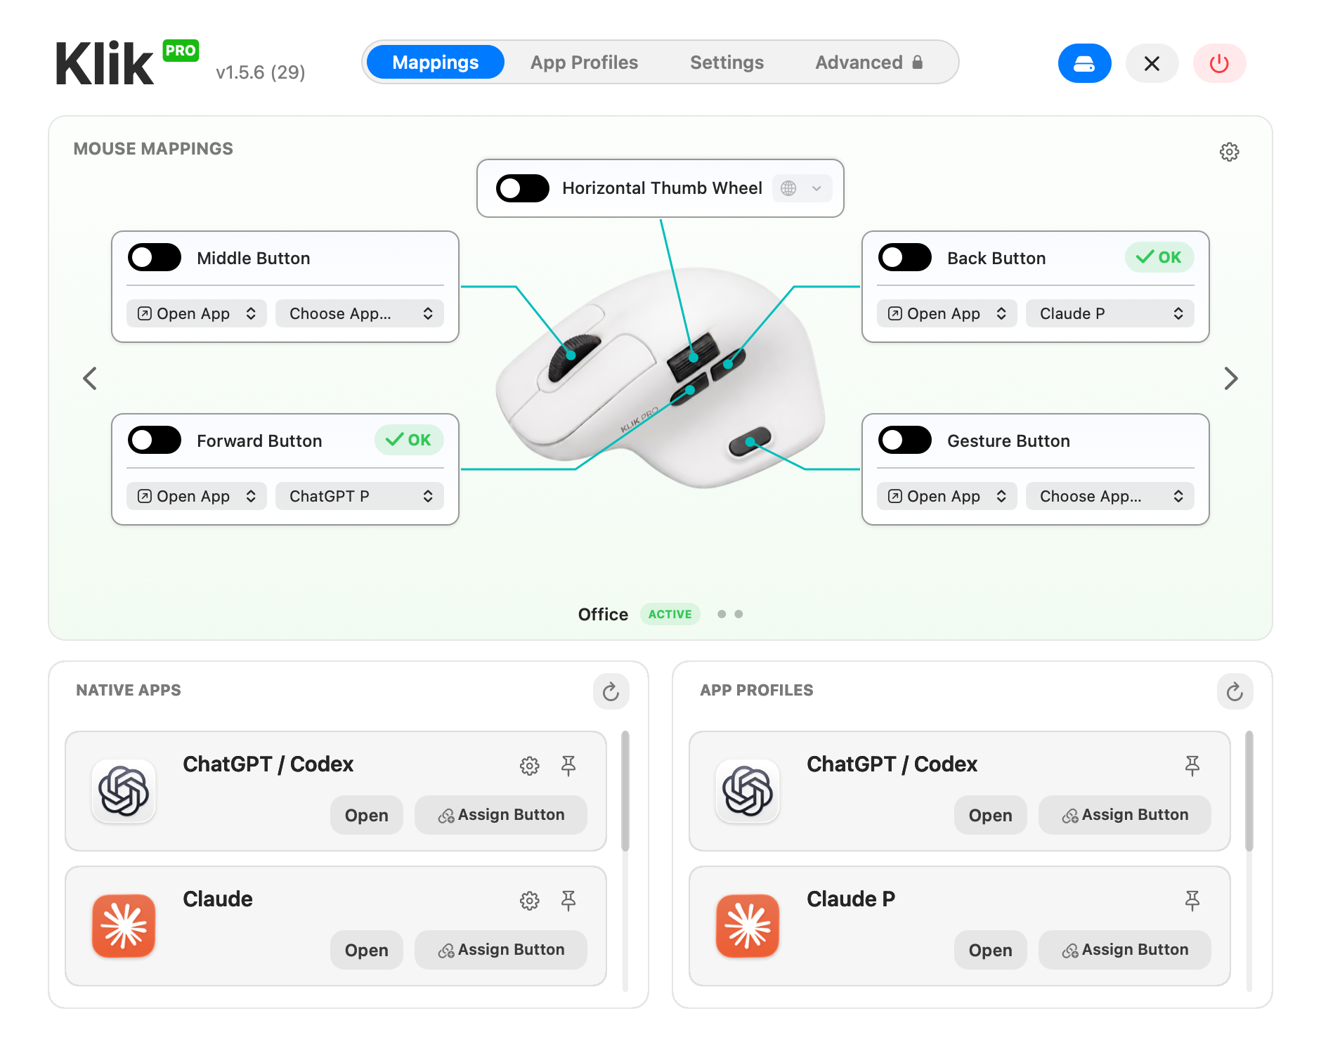Open Middle Button action type dropdown
Viewport: 1321px width, 1037px height.
point(197,313)
